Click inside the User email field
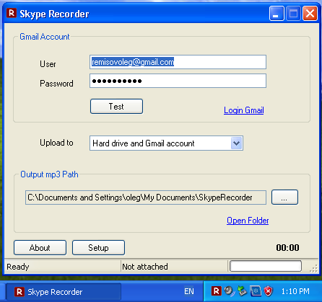The width and height of the screenshot is (322, 302). (178, 62)
